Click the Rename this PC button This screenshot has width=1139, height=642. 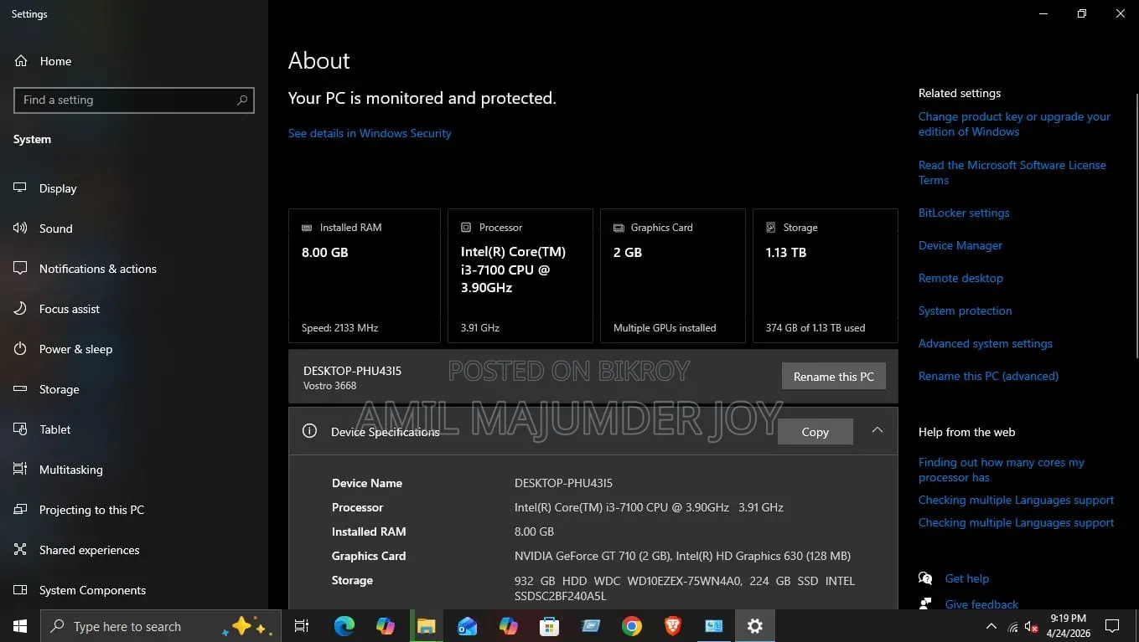pyautogui.click(x=834, y=377)
